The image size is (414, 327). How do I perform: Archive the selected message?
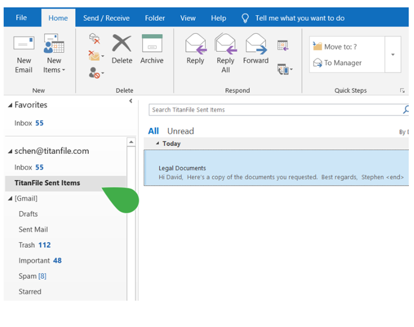tap(152, 49)
